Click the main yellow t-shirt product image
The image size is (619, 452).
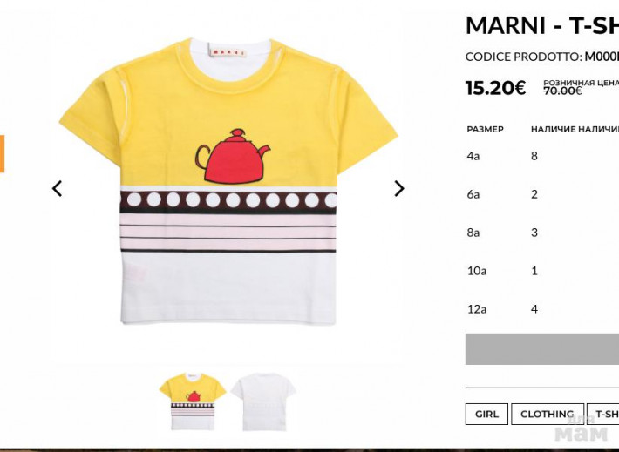pos(228,181)
